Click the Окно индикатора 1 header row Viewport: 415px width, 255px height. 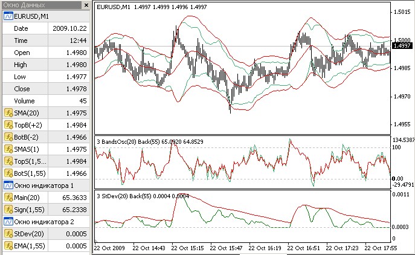(x=42, y=185)
